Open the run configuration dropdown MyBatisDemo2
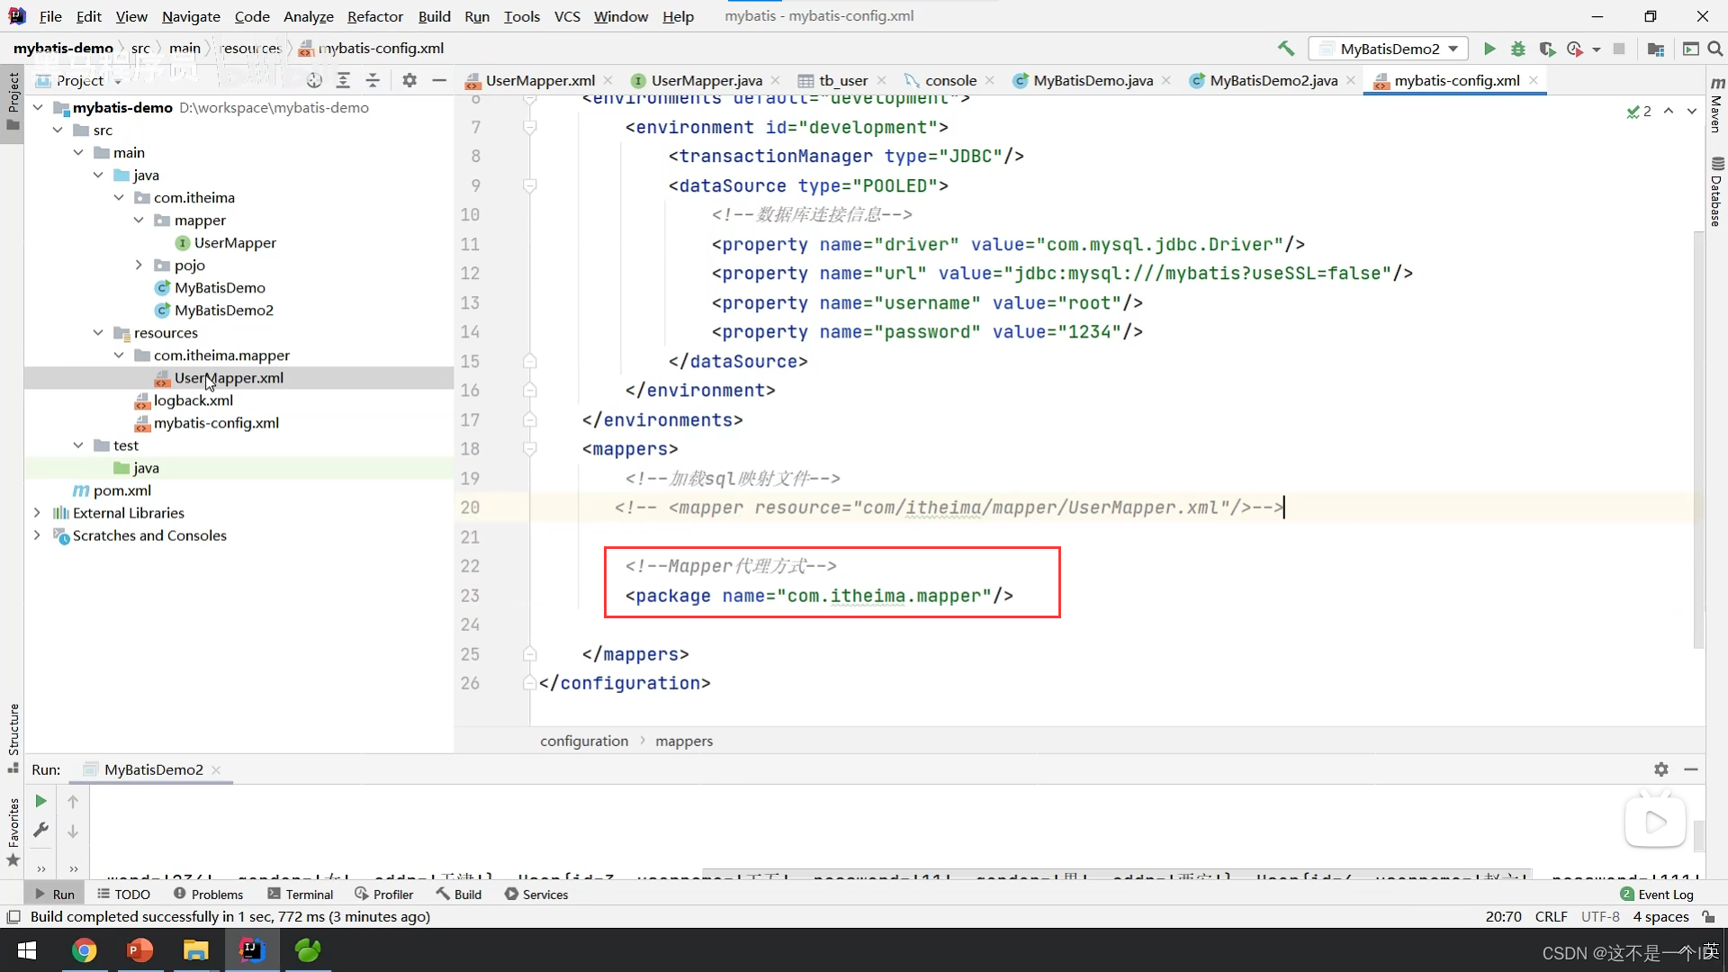Viewport: 1728px width, 972px height. [x=1390, y=49]
